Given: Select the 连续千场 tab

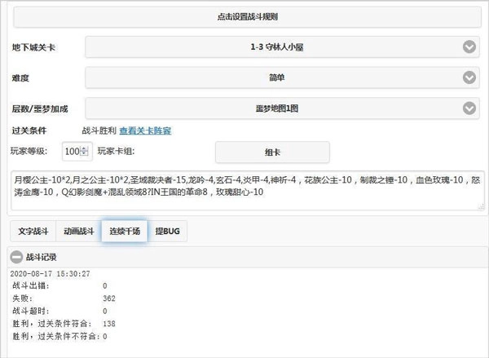Looking at the screenshot, I should [x=123, y=232].
